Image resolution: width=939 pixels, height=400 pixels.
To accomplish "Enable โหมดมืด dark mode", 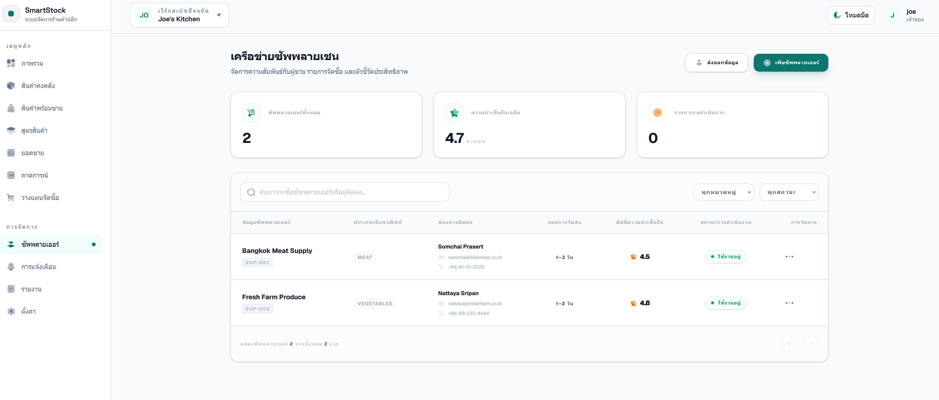I will click(x=851, y=15).
